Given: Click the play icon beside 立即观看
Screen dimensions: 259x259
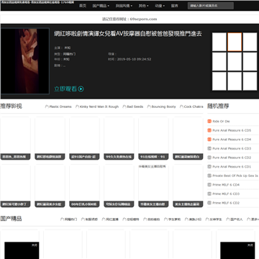Looking at the screenshot, I should pos(81,89).
